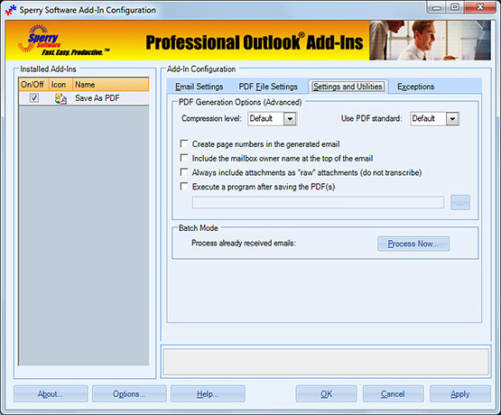Click the browse button for program path
This screenshot has height=415, width=501.
pyautogui.click(x=460, y=202)
